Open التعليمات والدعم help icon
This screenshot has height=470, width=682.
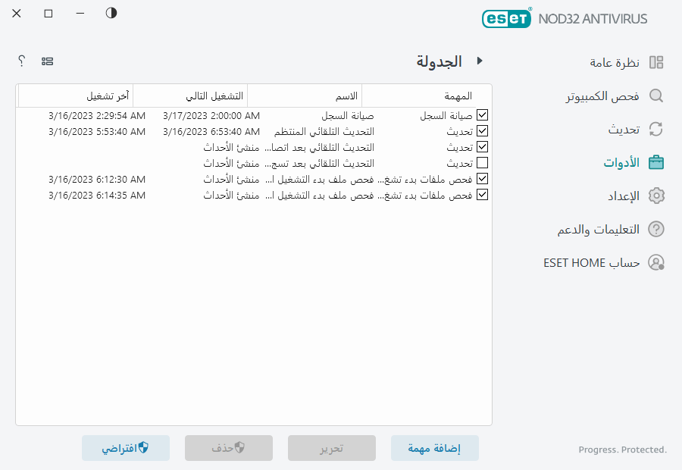656,229
